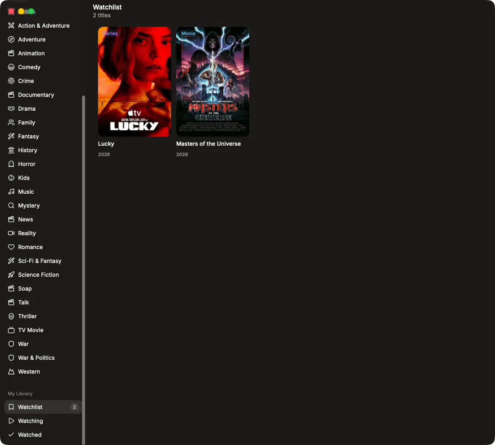
Task: Open the Documentary genre
Action: tap(43, 95)
